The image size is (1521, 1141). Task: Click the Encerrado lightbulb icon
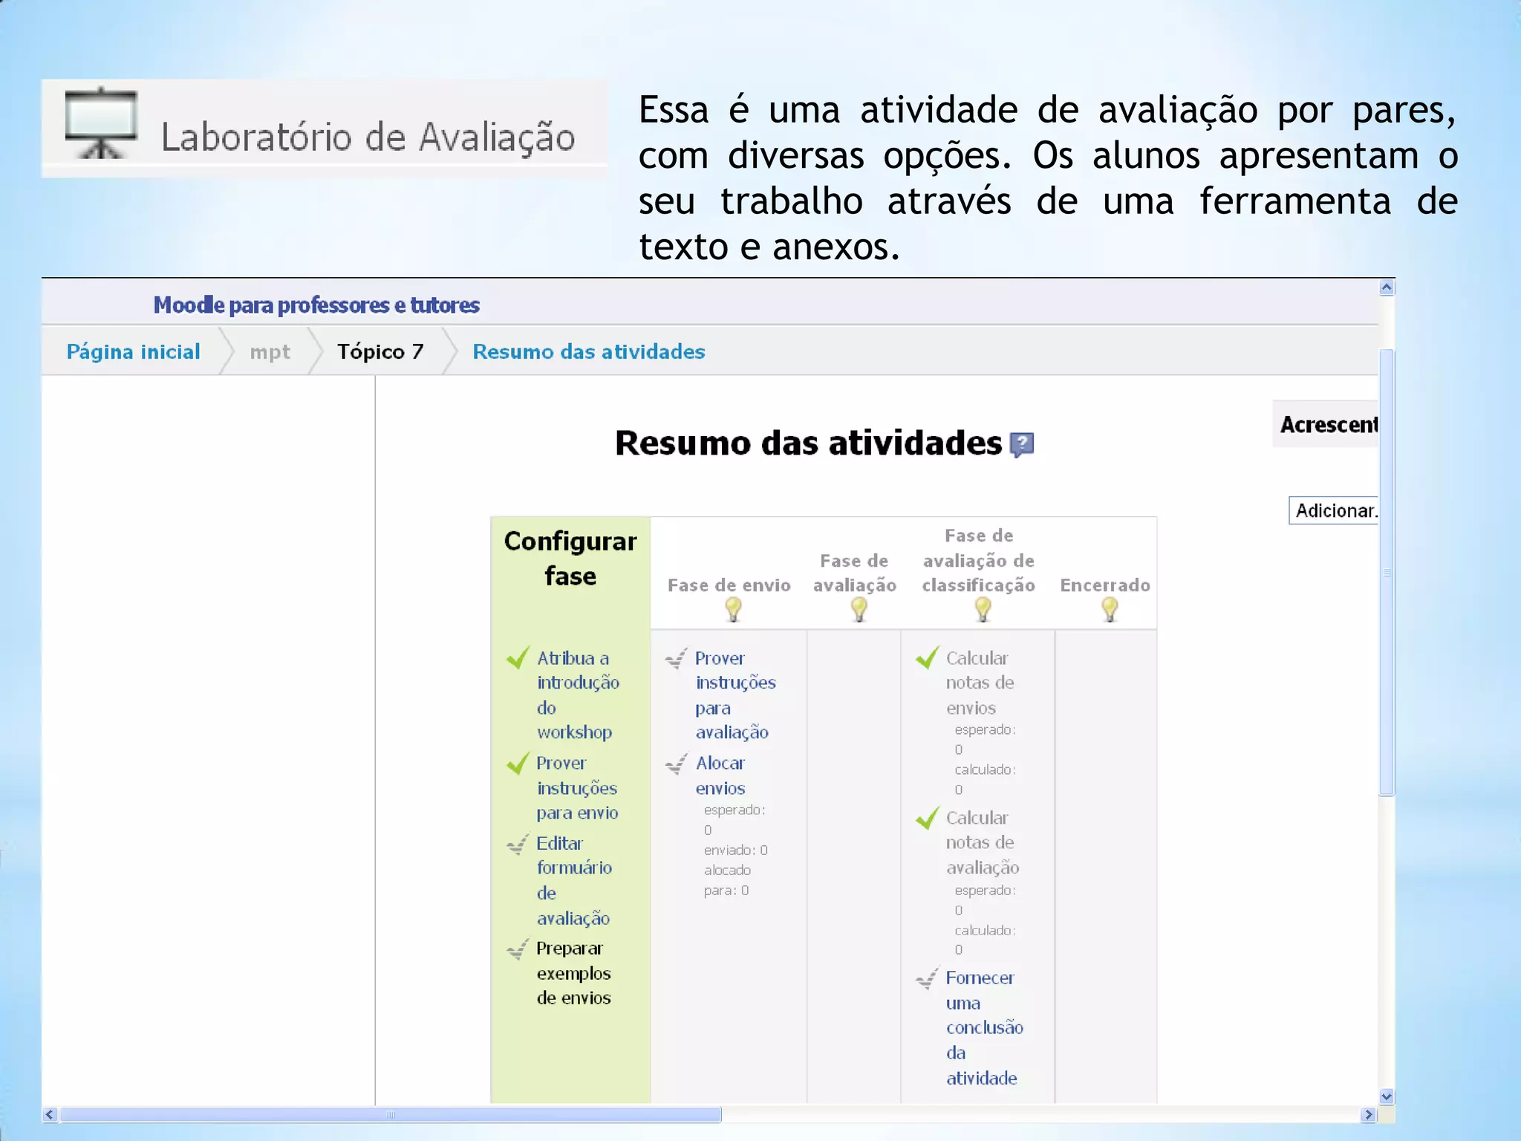(1110, 610)
